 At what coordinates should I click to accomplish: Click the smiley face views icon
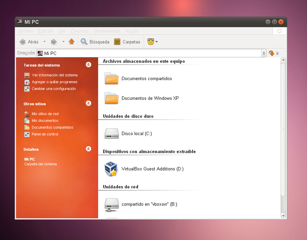coord(151,42)
